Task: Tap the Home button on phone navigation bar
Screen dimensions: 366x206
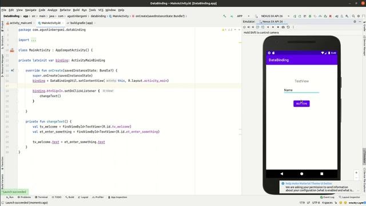Action: tap(302, 174)
